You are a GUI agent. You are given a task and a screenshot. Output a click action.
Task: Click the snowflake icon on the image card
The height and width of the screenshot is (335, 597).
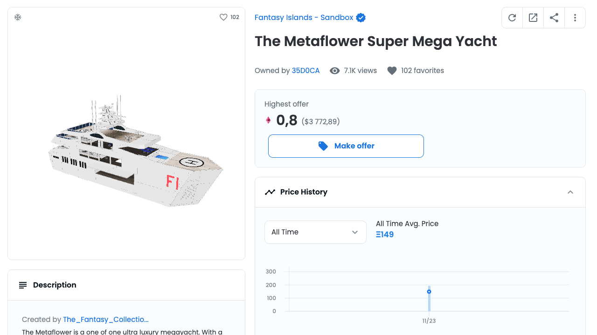click(18, 17)
